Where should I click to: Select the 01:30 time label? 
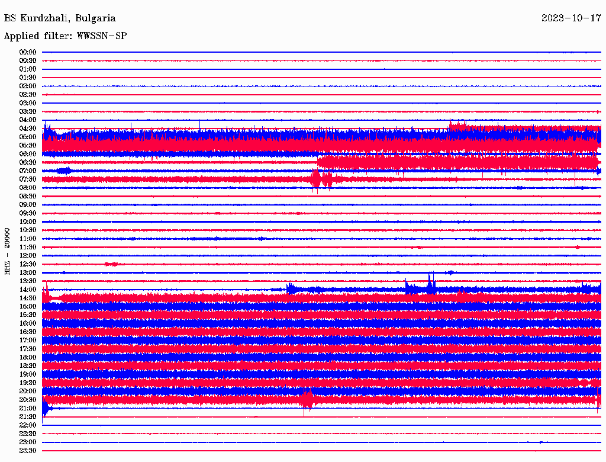pos(27,78)
